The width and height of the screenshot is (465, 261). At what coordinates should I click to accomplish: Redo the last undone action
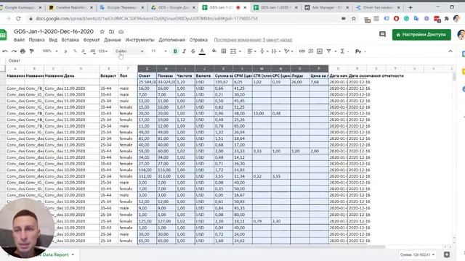[x=14, y=51]
